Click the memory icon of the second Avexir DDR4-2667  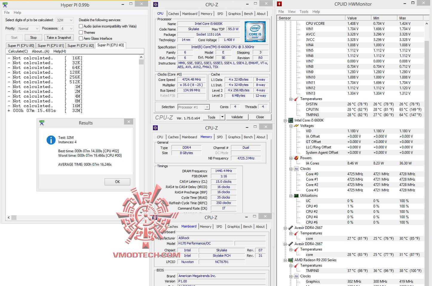[291, 244]
